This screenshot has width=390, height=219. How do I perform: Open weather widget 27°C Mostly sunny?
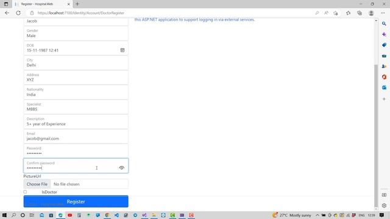(x=291, y=215)
